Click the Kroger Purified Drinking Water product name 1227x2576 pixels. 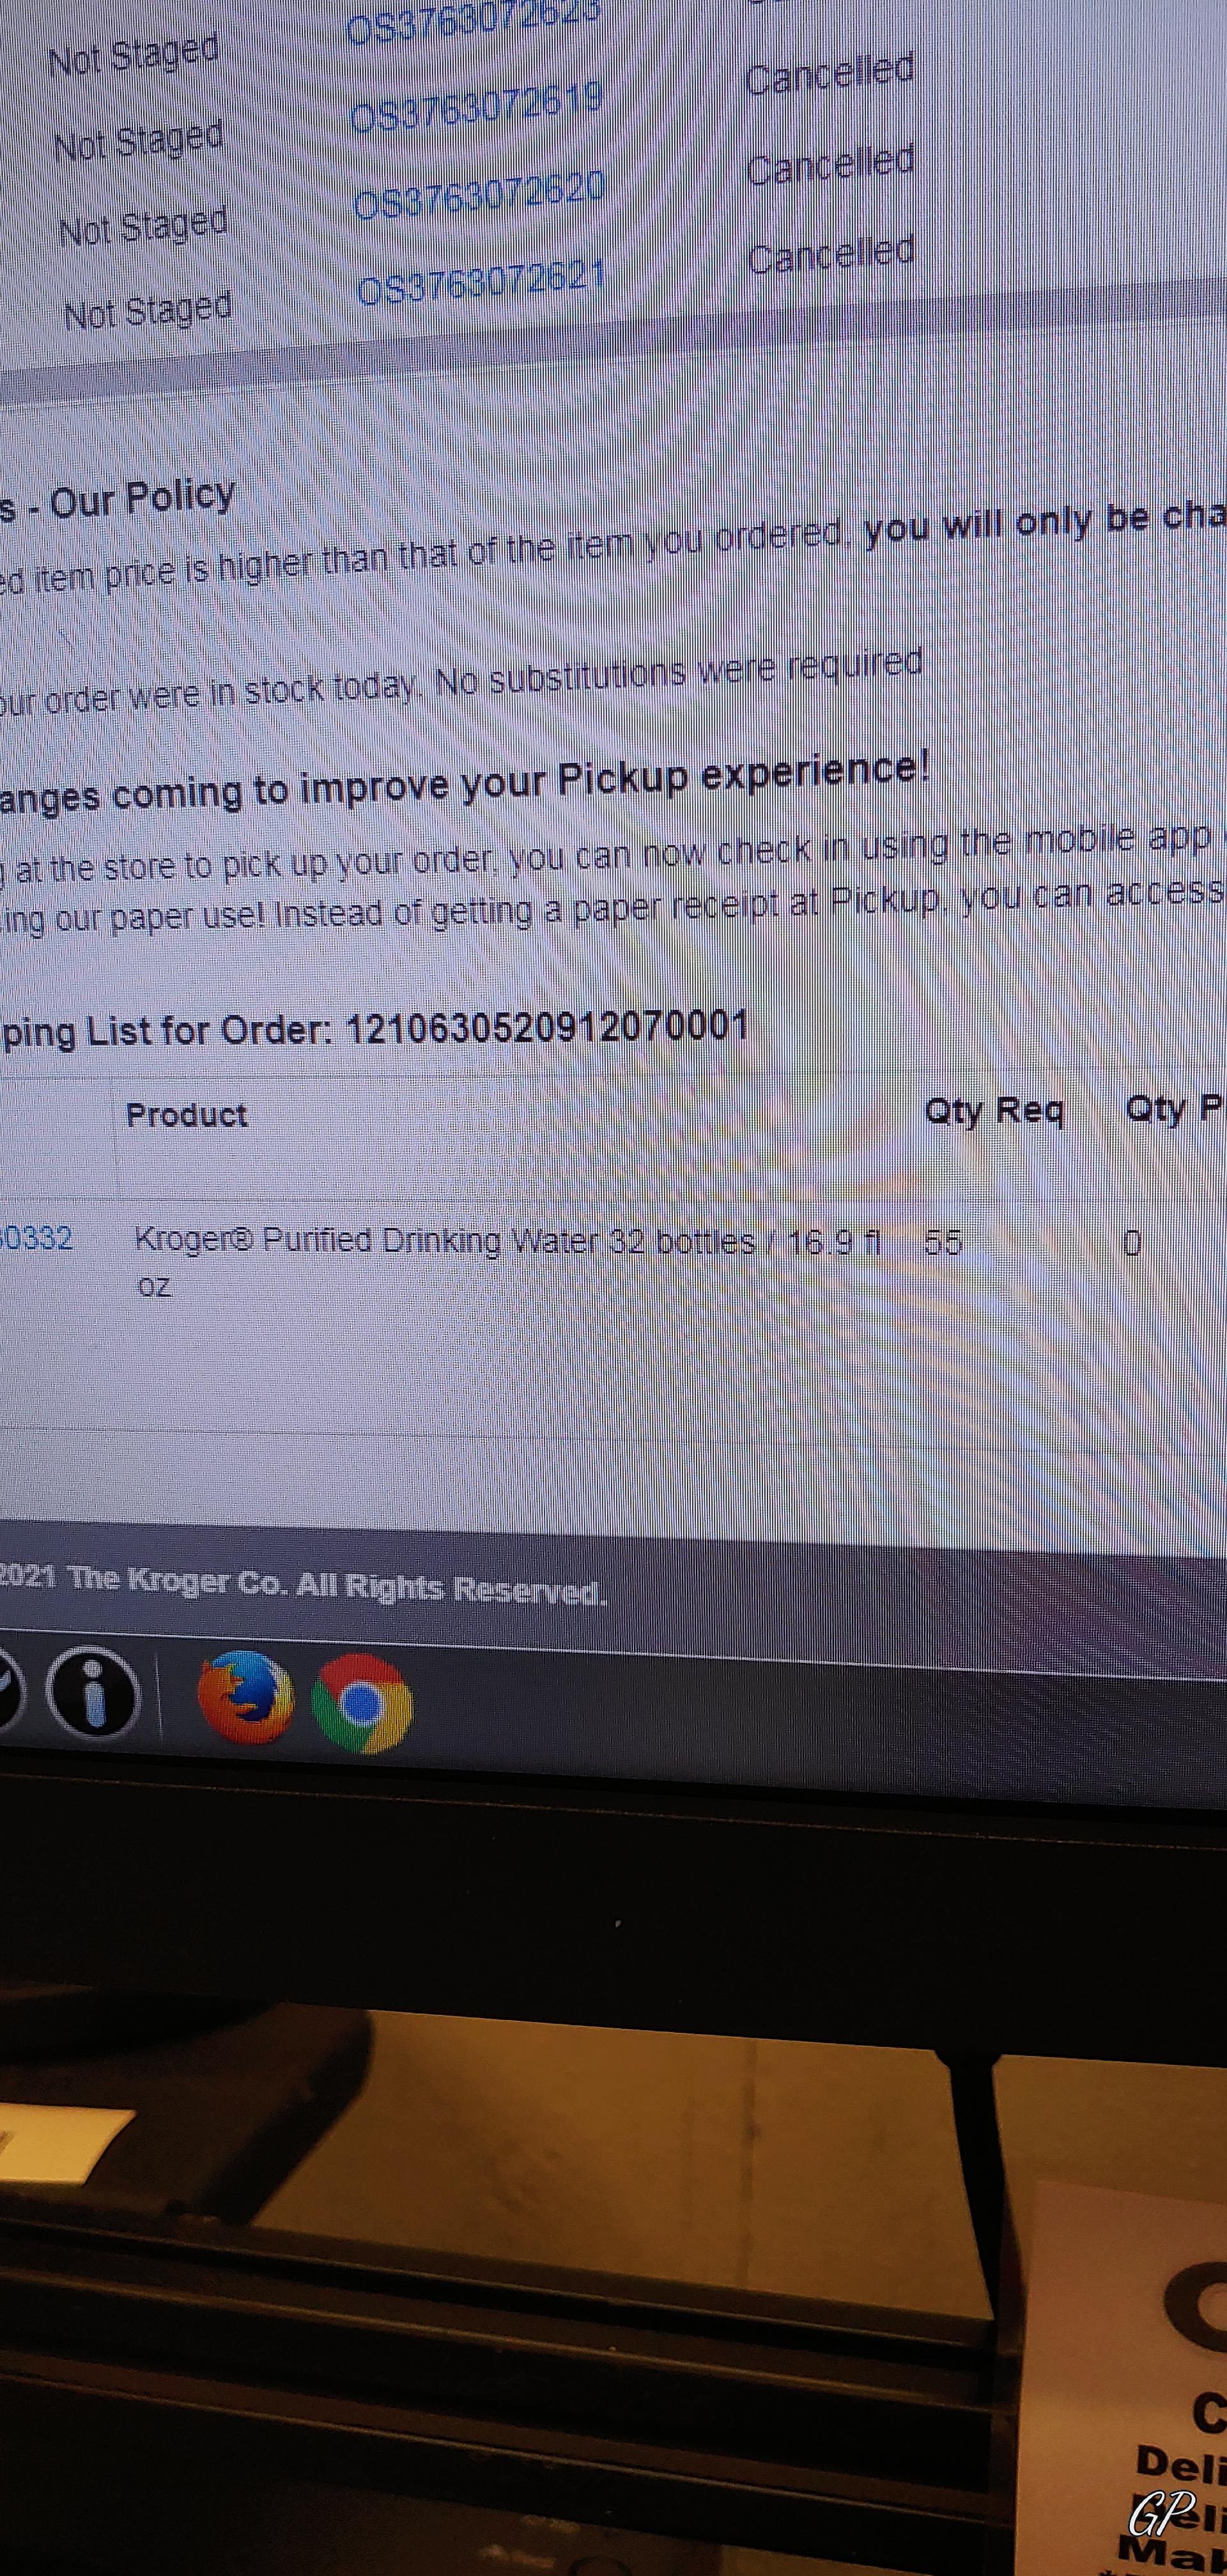click(508, 1260)
